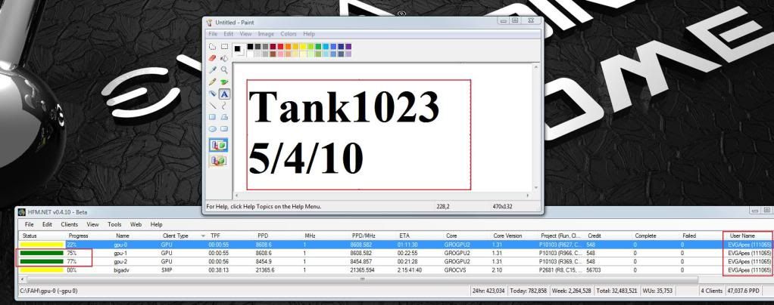Select the Line tool in Paint
The image size is (774, 305).
pyautogui.click(x=213, y=106)
